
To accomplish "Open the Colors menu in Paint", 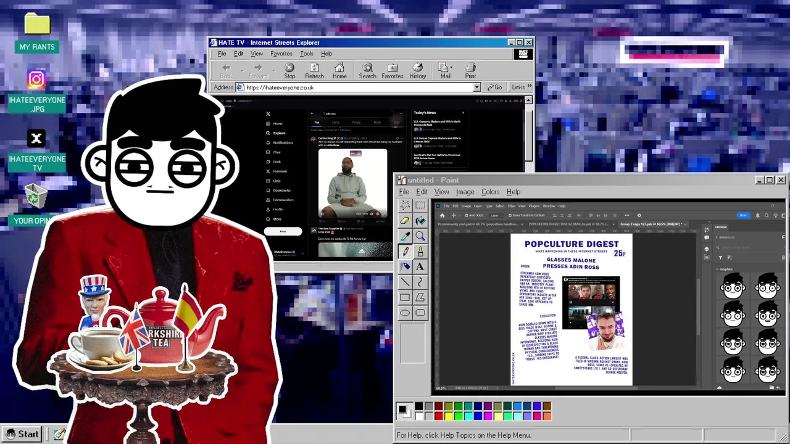I will [490, 192].
